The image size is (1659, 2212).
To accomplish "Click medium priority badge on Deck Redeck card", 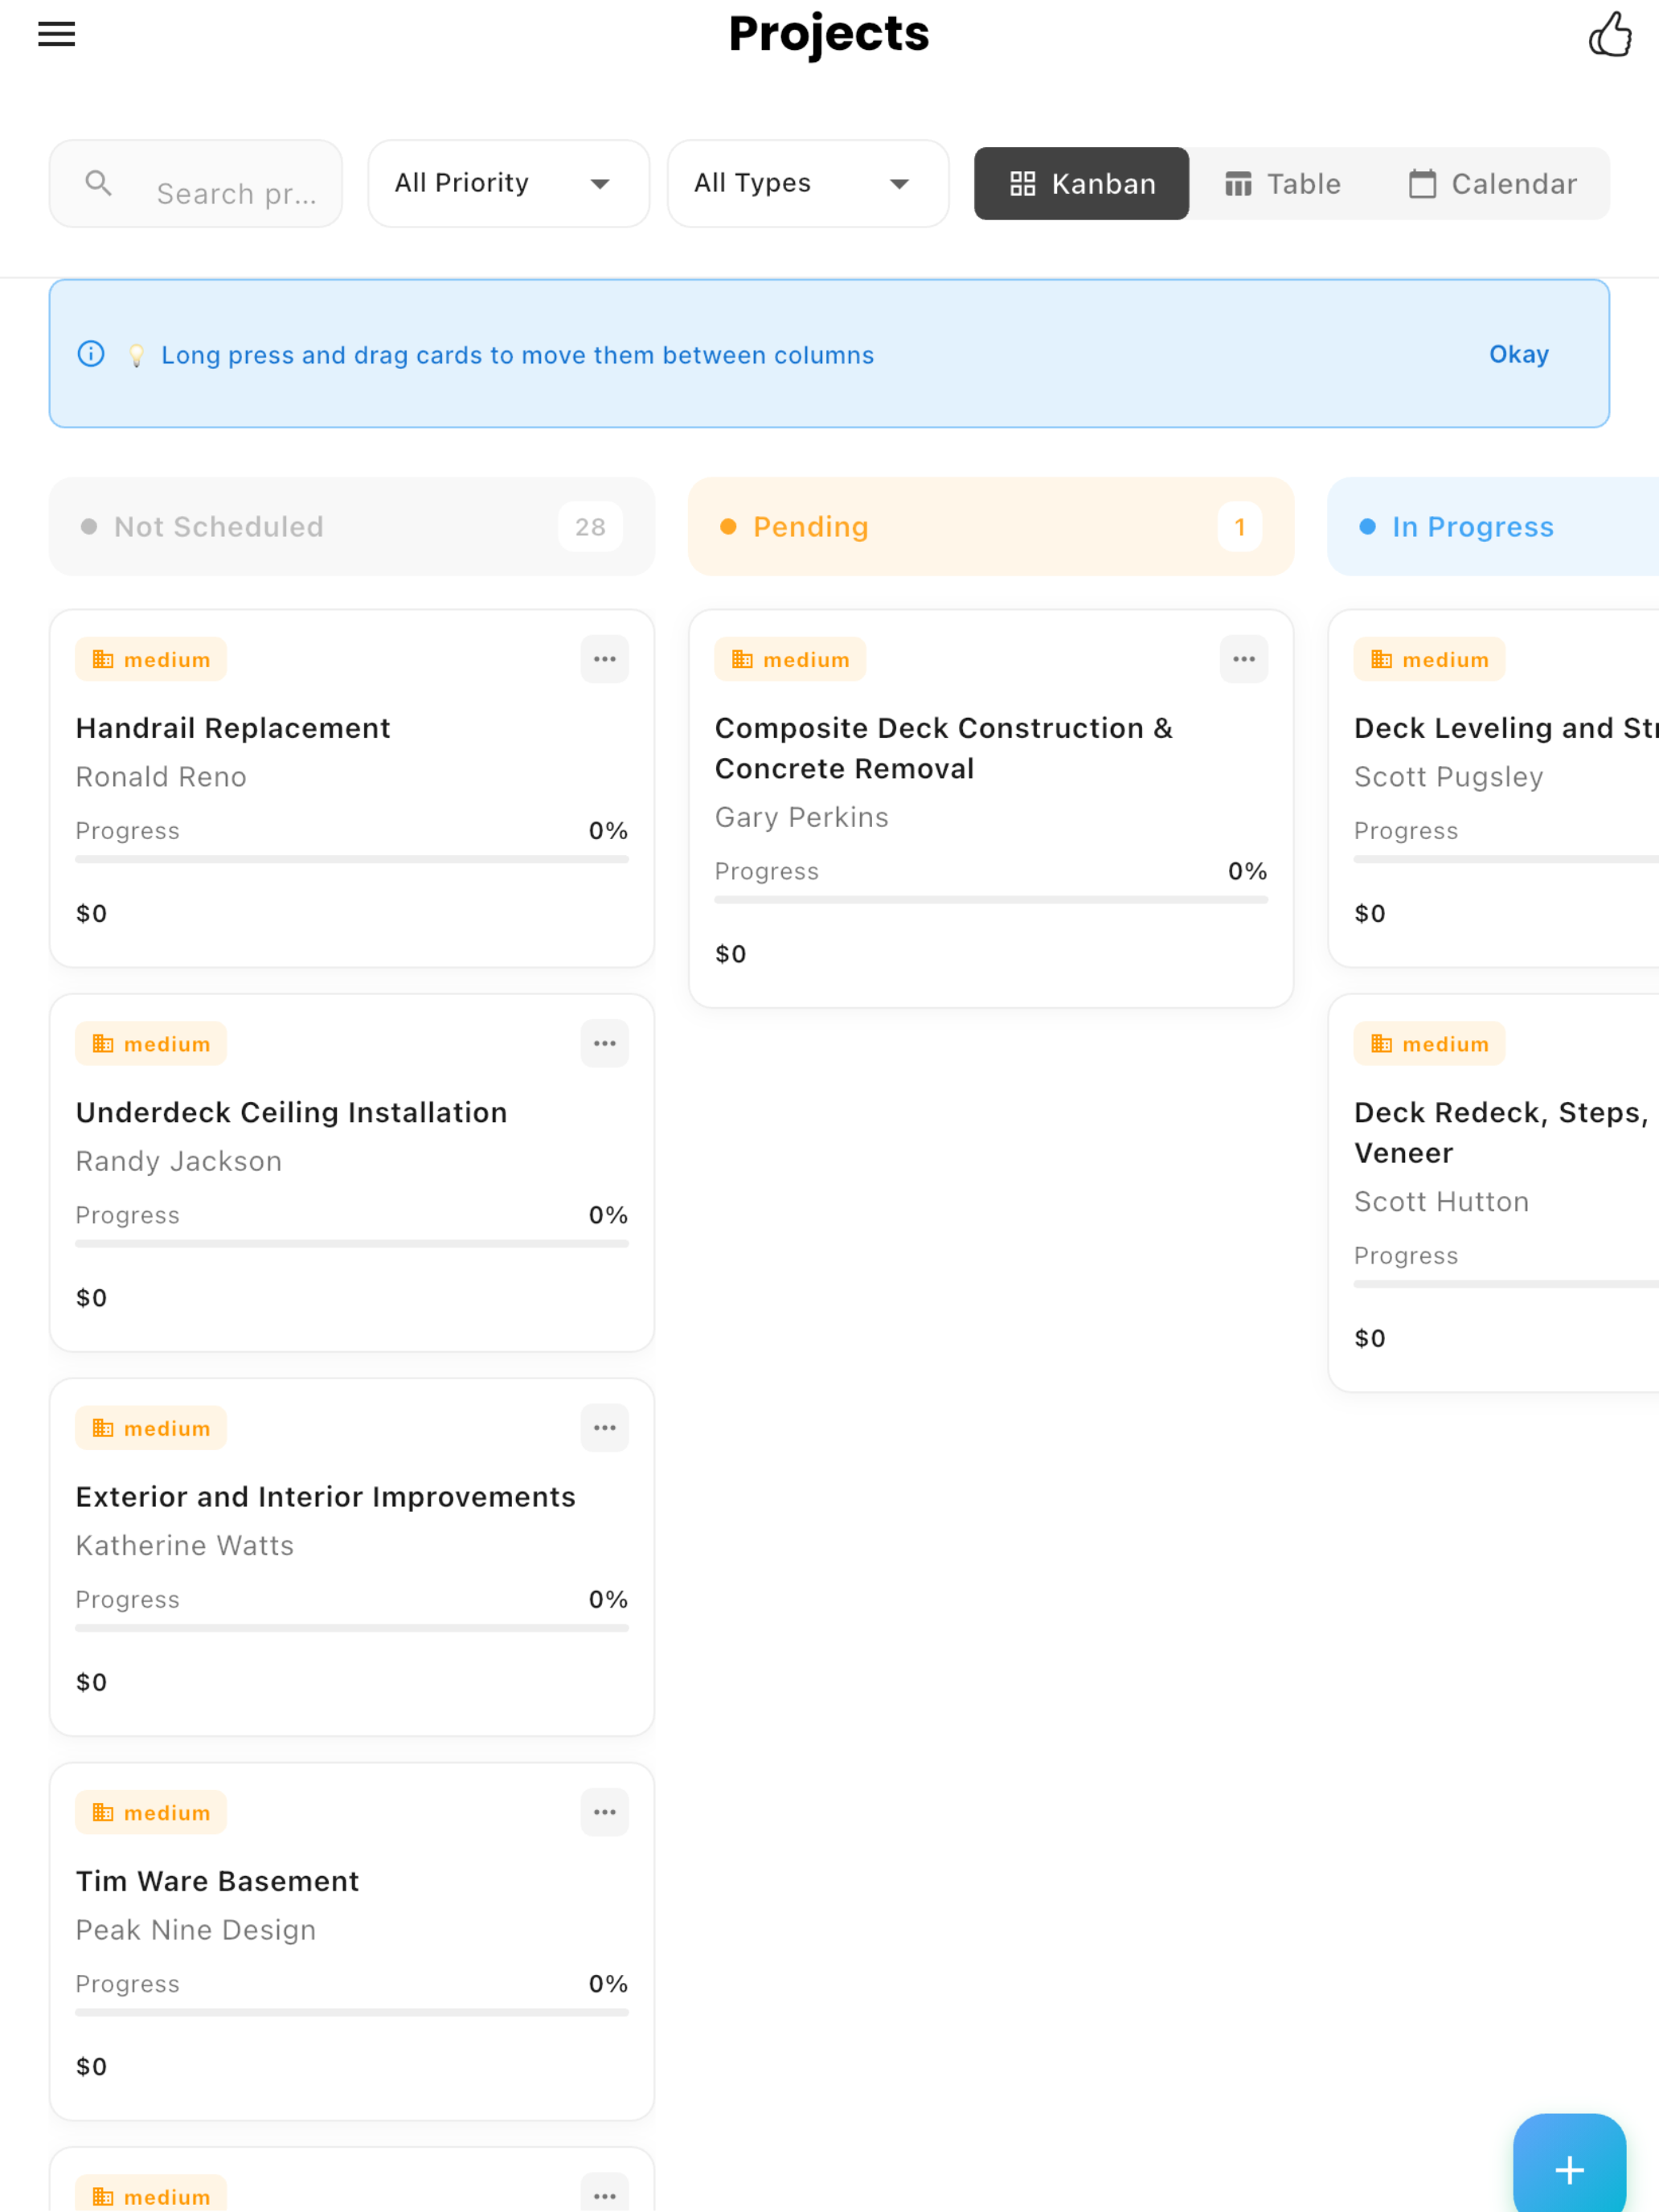I will [1429, 1043].
